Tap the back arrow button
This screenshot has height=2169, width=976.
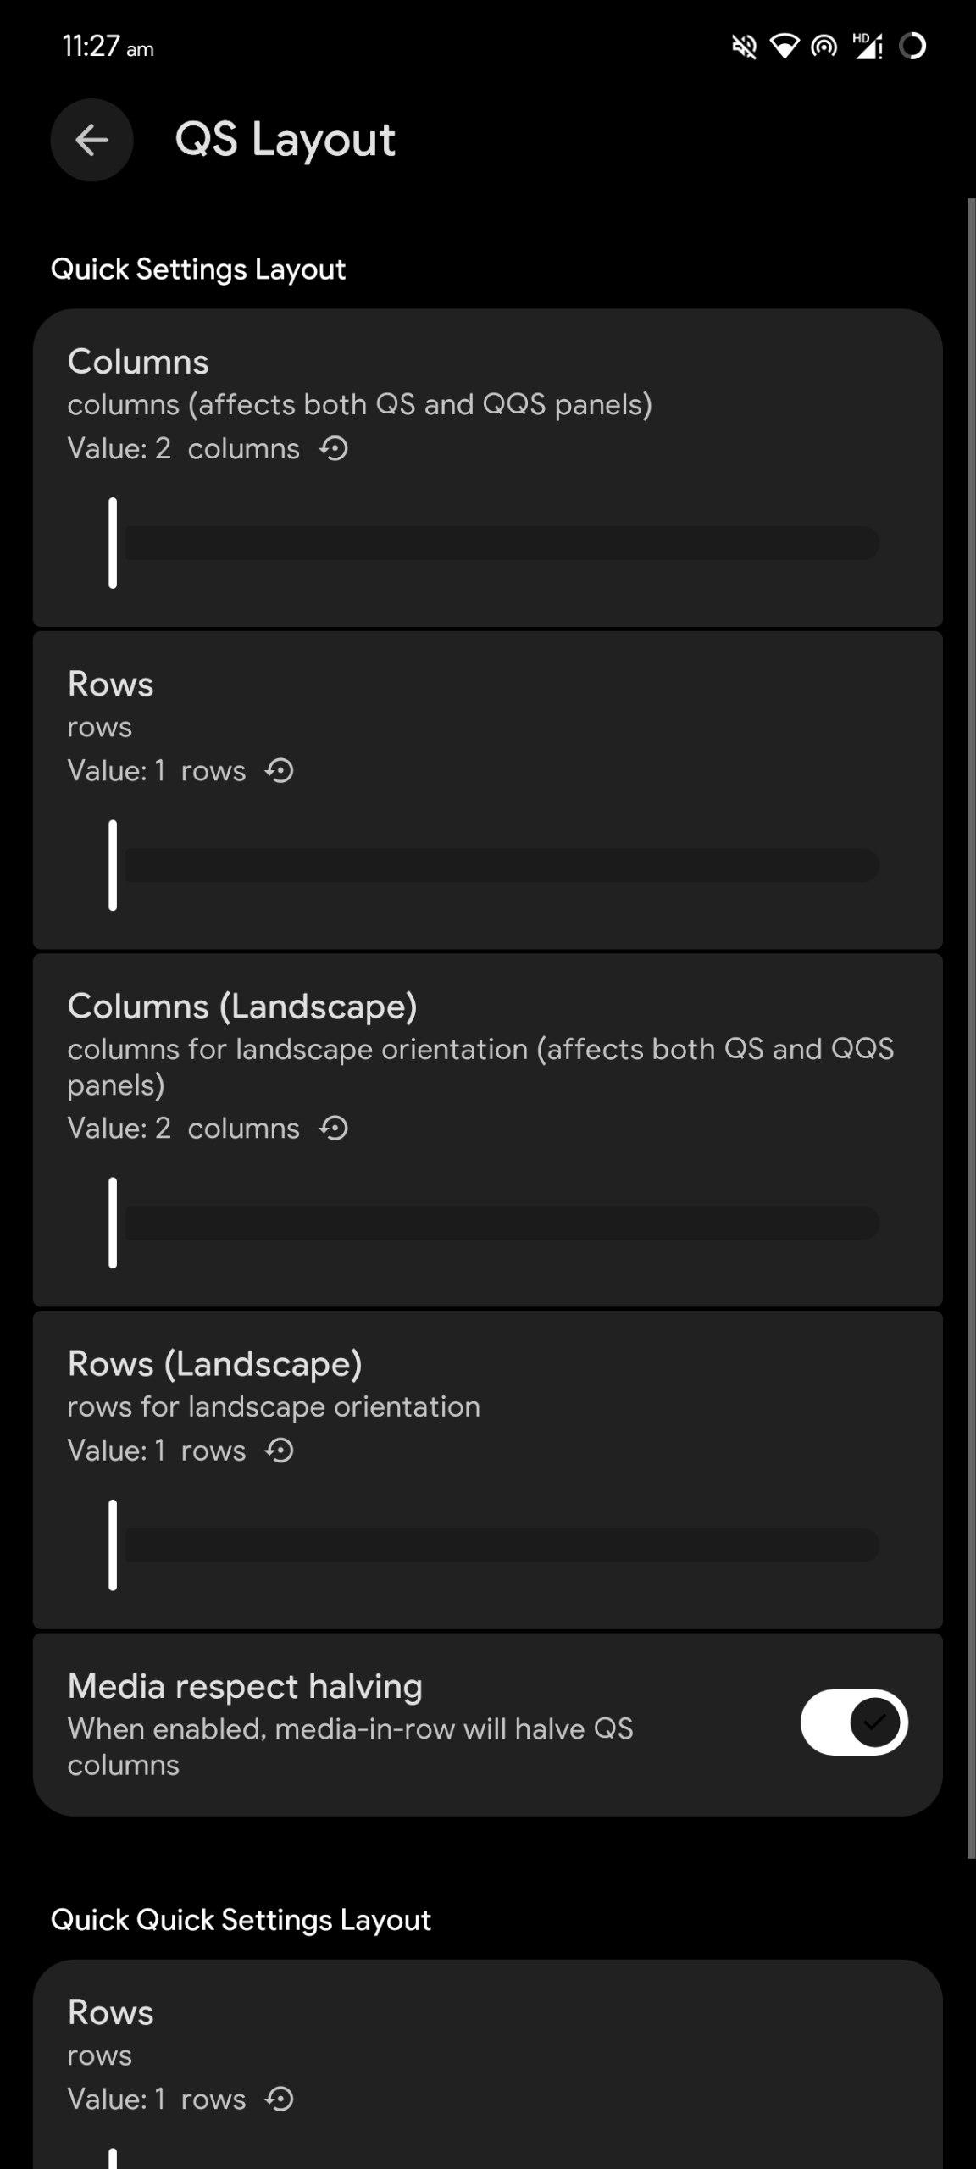click(x=91, y=140)
